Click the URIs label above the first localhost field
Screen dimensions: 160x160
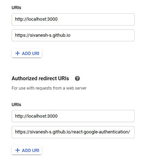click(x=16, y=8)
